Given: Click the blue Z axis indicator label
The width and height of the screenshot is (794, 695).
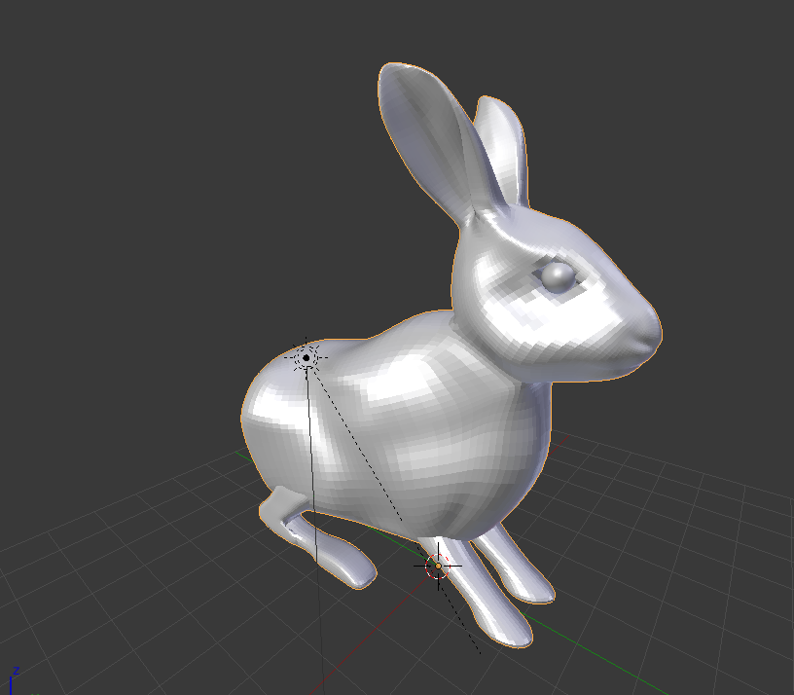Looking at the screenshot, I should click(16, 671).
